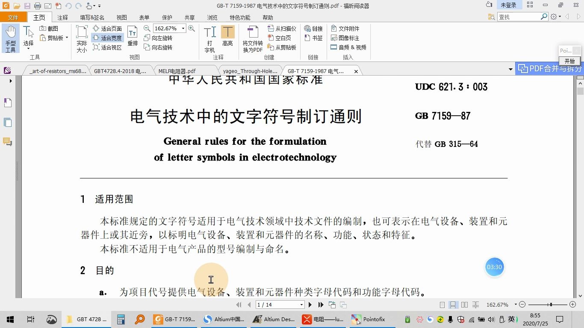This screenshot has height=328, width=584.
Task: Go to the next page in status bar
Action: [x=310, y=305]
